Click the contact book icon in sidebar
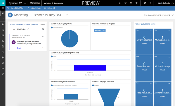 pos(3,46)
